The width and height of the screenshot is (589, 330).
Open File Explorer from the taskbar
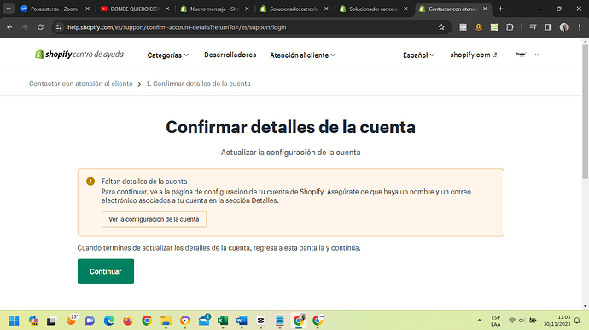tap(166, 321)
